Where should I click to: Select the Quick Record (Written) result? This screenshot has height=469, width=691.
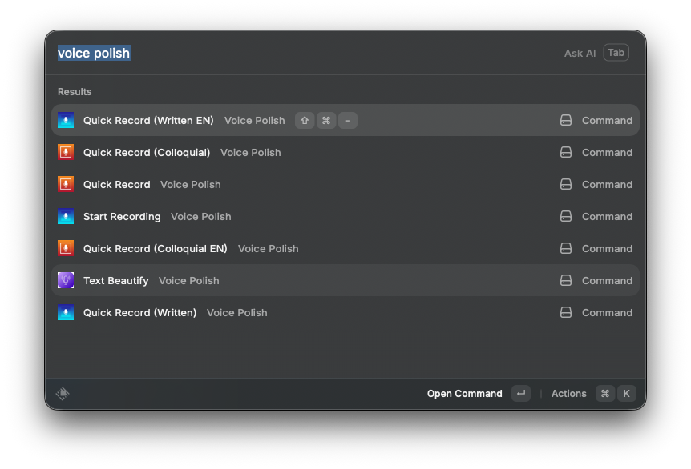click(139, 312)
